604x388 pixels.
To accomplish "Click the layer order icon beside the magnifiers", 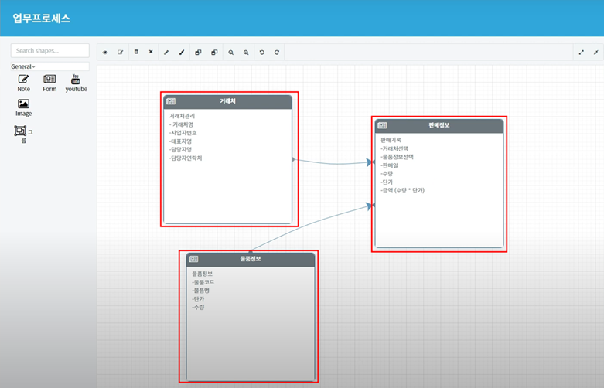I will pyautogui.click(x=214, y=53).
